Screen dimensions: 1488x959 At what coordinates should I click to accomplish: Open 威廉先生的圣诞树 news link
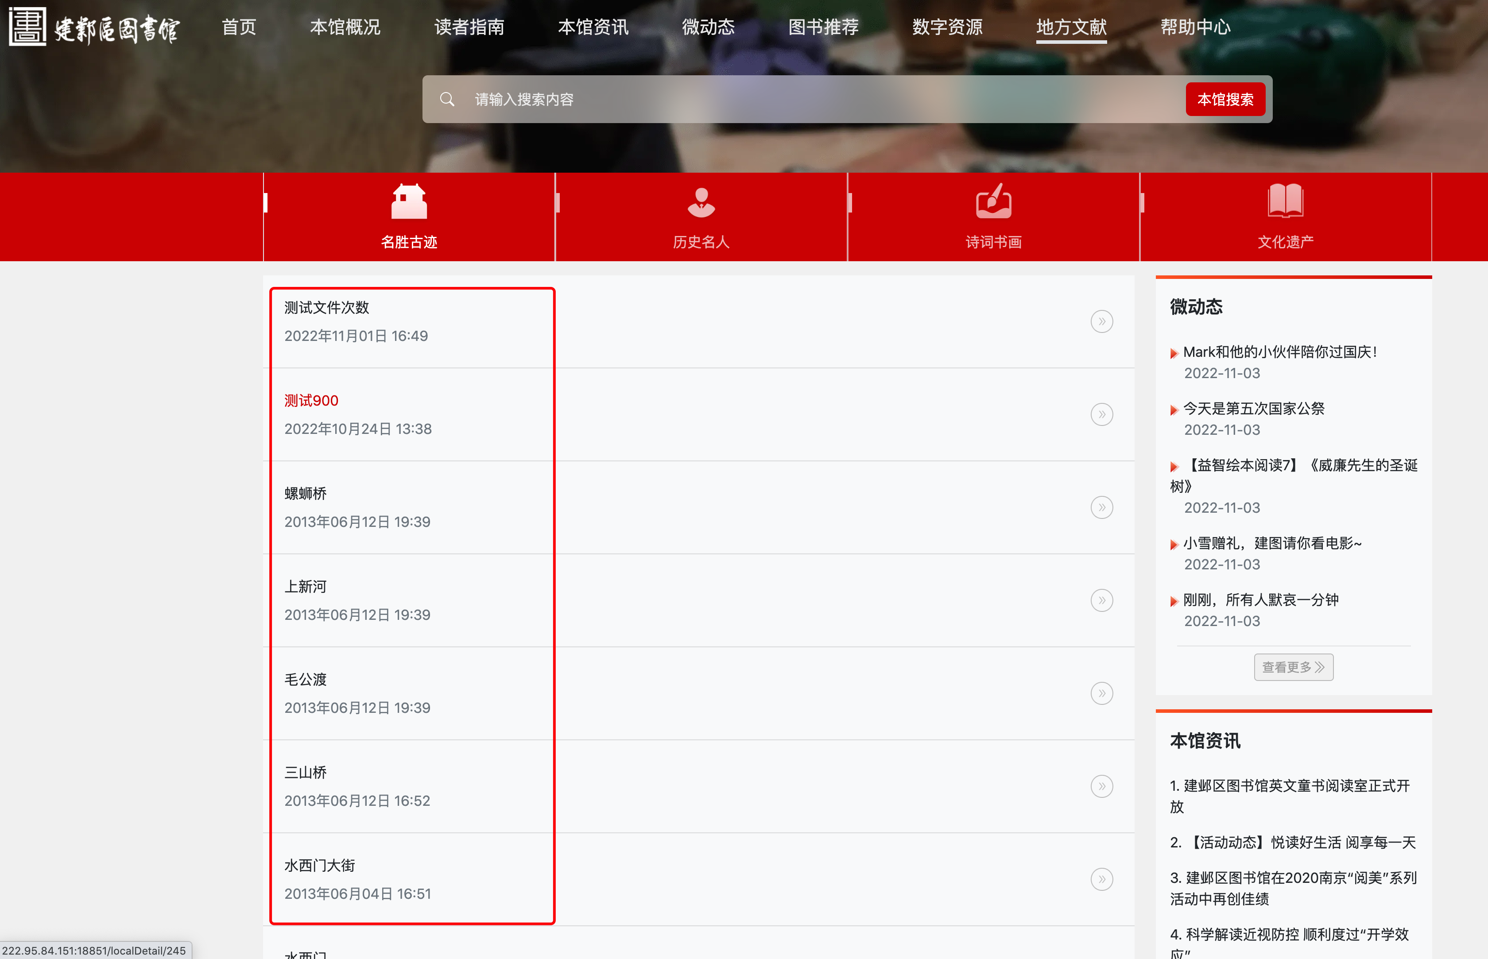coord(1294,475)
